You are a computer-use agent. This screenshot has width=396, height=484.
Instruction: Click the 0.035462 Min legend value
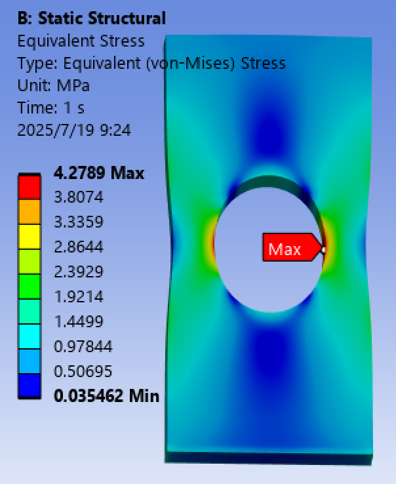(x=106, y=396)
